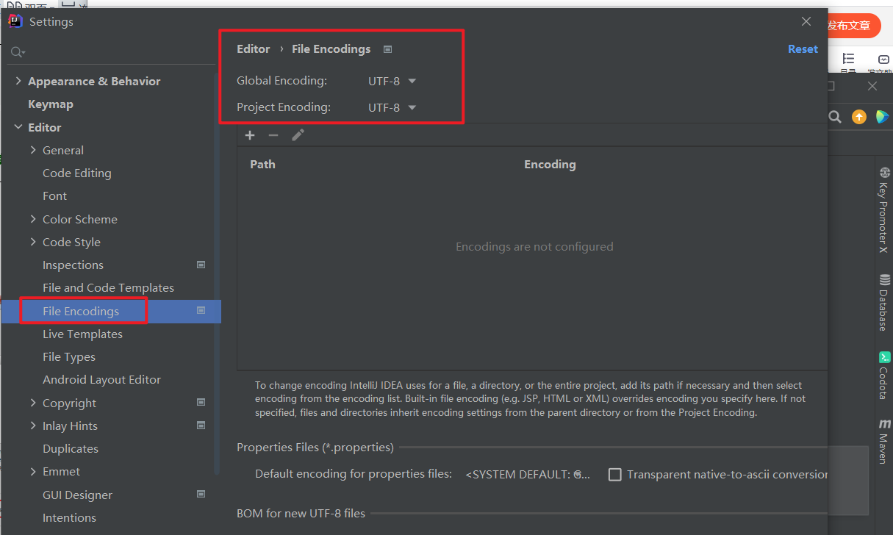This screenshot has height=535, width=893.
Task: Open the Codota tool window
Action: tap(884, 375)
